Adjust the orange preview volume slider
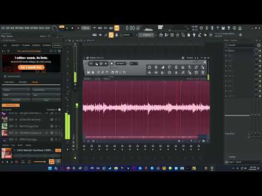Viewport: 262px width, 196px height. [x=40, y=162]
